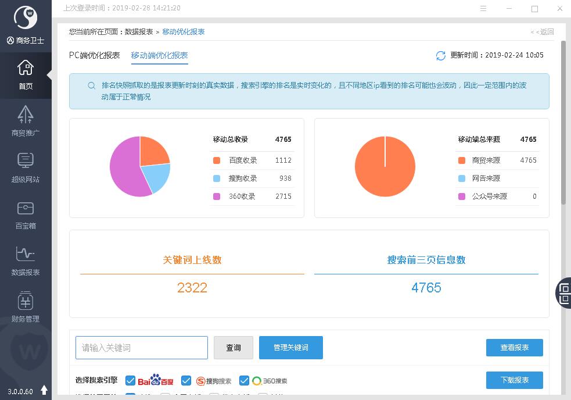The height and width of the screenshot is (400, 571).
Task: Select the 移动端优化报表 tab
Action: tap(159, 55)
